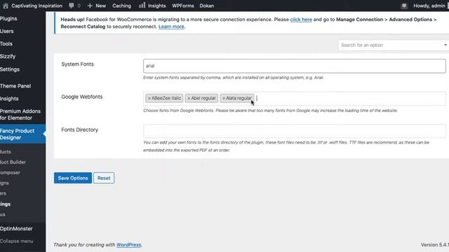Click Howdy, admin account menu
This screenshot has width=449, height=252.
click(x=429, y=6)
